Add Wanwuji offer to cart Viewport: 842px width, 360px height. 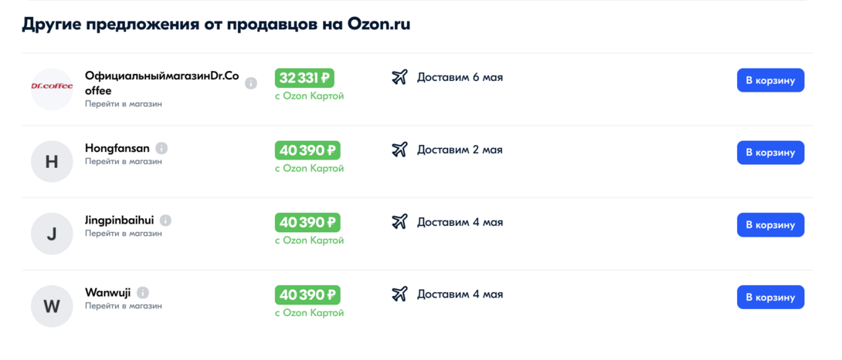[x=770, y=298]
